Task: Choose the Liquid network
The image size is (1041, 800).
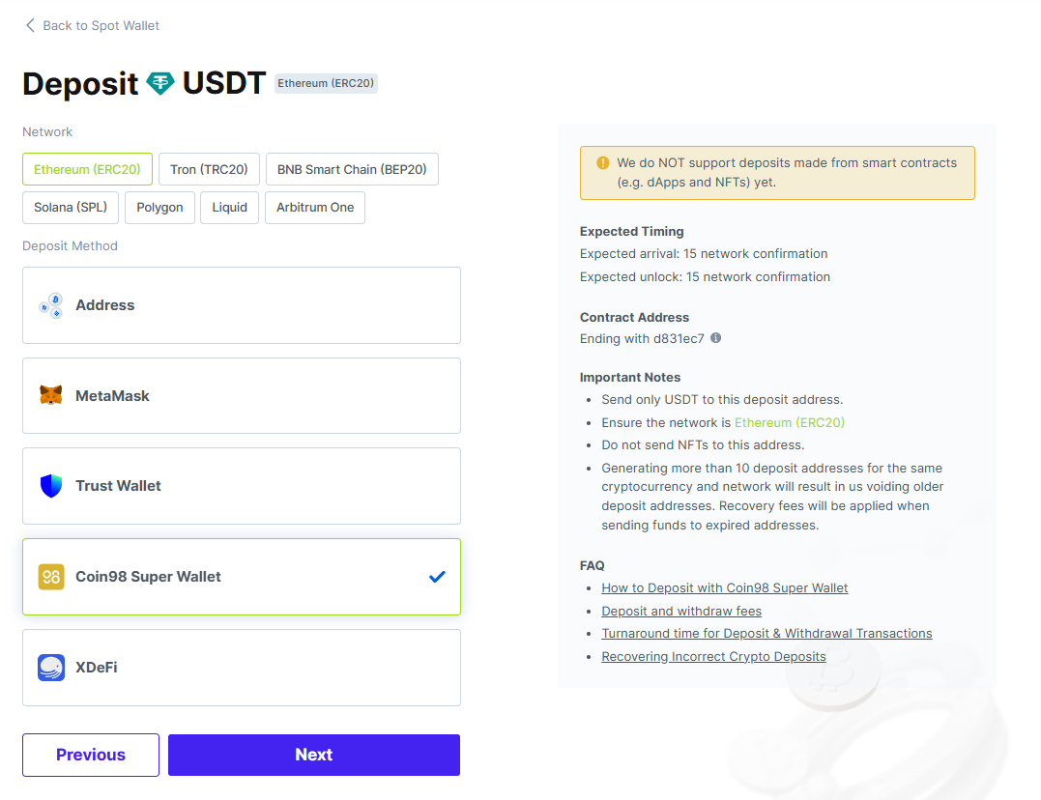Action: (230, 208)
